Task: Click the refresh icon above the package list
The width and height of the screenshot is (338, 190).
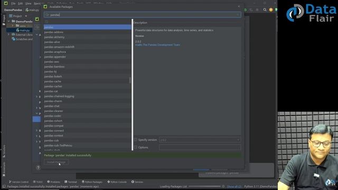Action: 46,22
